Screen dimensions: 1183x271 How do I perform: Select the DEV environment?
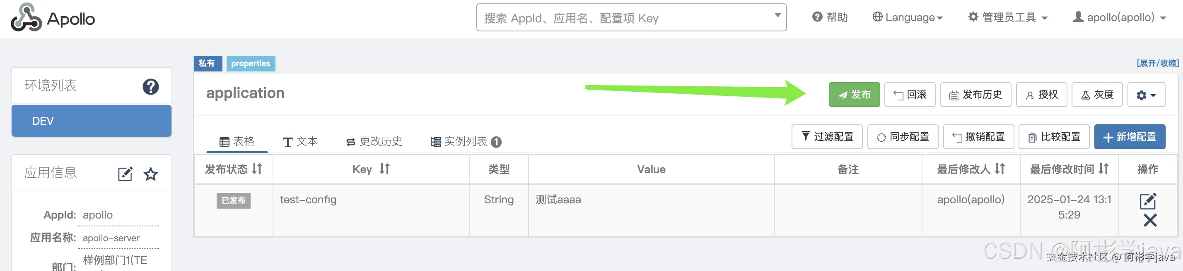tap(92, 121)
